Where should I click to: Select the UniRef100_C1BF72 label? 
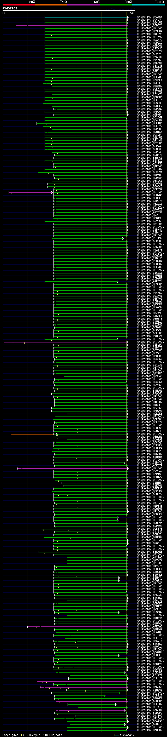pos(150,348)
